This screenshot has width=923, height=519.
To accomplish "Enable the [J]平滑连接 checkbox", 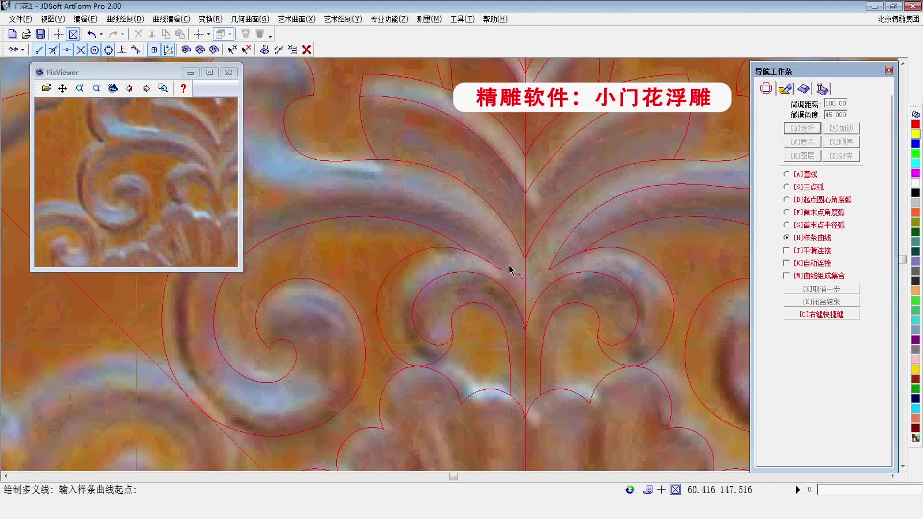I will 787,250.
